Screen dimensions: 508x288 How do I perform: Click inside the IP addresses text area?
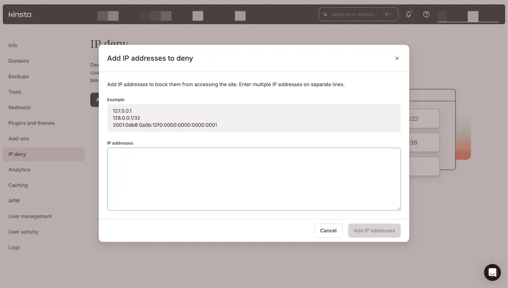pos(254,179)
